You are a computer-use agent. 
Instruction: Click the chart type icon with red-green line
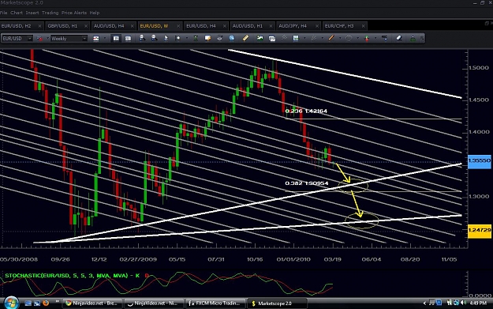96,39
